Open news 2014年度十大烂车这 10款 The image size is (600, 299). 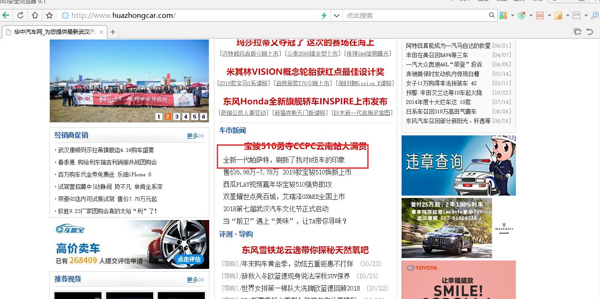pos(439,102)
